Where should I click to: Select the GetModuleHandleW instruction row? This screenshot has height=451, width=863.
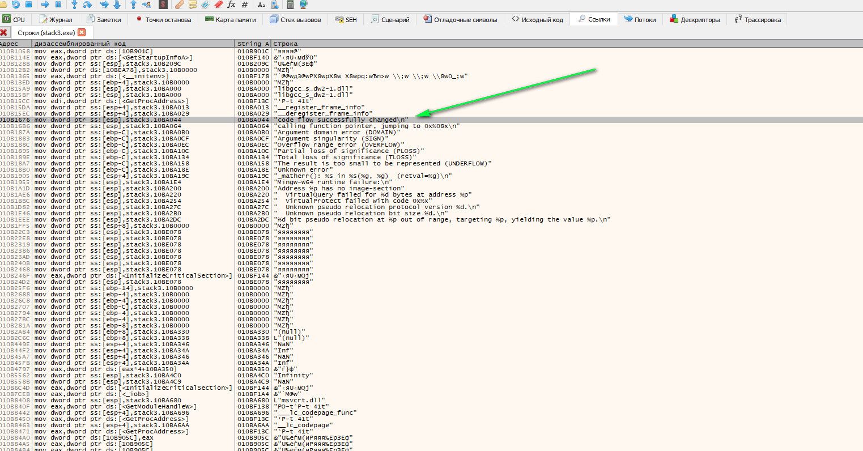pyautogui.click(x=431, y=407)
